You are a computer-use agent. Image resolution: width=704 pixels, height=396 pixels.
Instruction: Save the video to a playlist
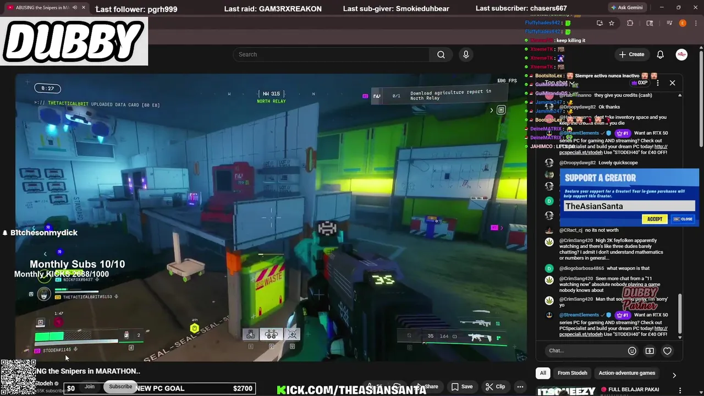click(462, 387)
